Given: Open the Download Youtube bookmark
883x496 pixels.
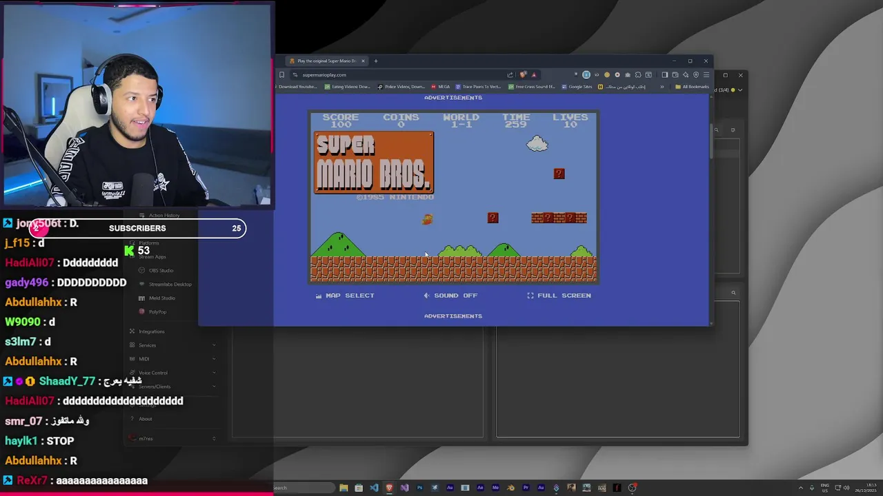Looking at the screenshot, I should (x=297, y=87).
